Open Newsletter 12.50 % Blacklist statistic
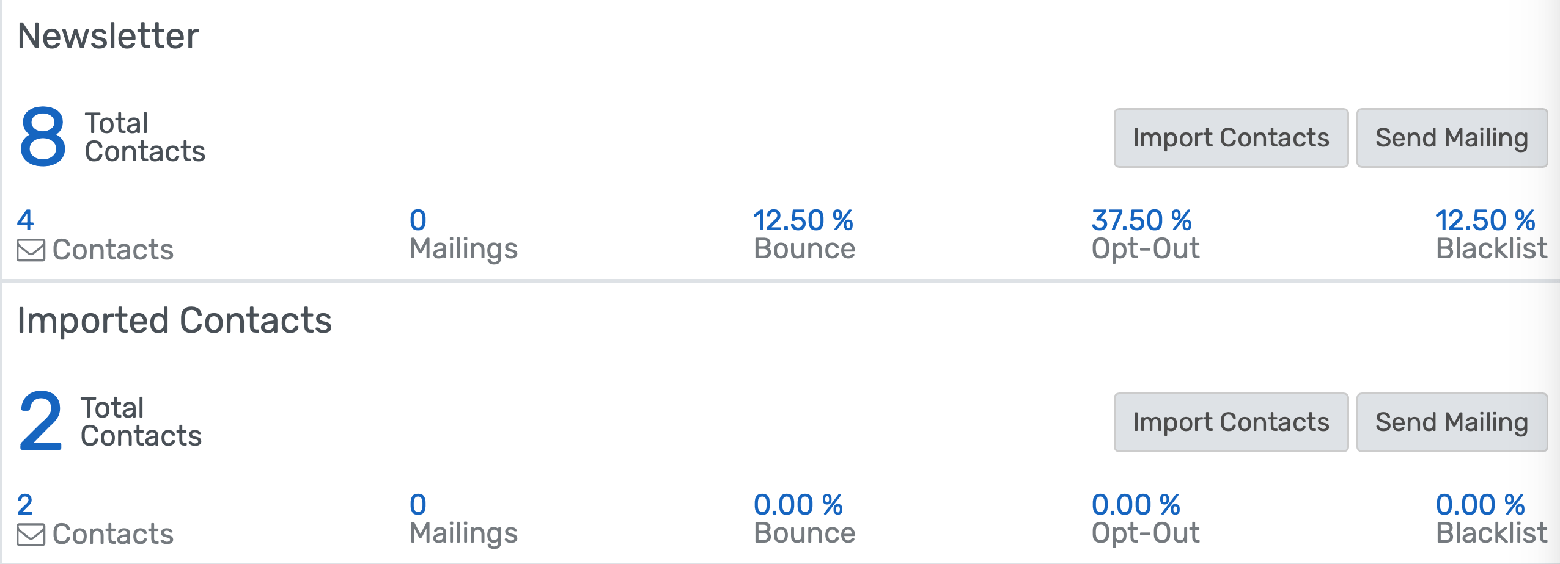 [1485, 220]
